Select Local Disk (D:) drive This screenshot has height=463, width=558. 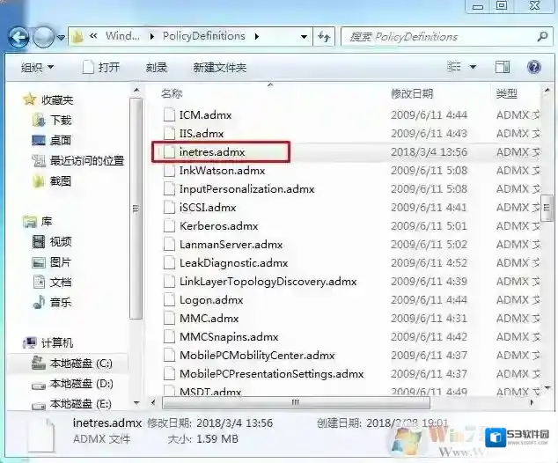tap(81, 384)
